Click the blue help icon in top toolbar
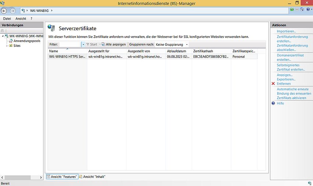This screenshot has width=313, height=186. pos(308,9)
